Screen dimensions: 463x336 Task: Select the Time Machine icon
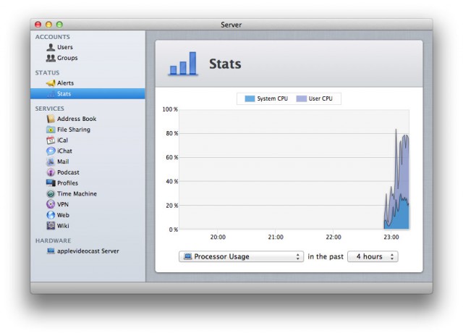point(51,193)
